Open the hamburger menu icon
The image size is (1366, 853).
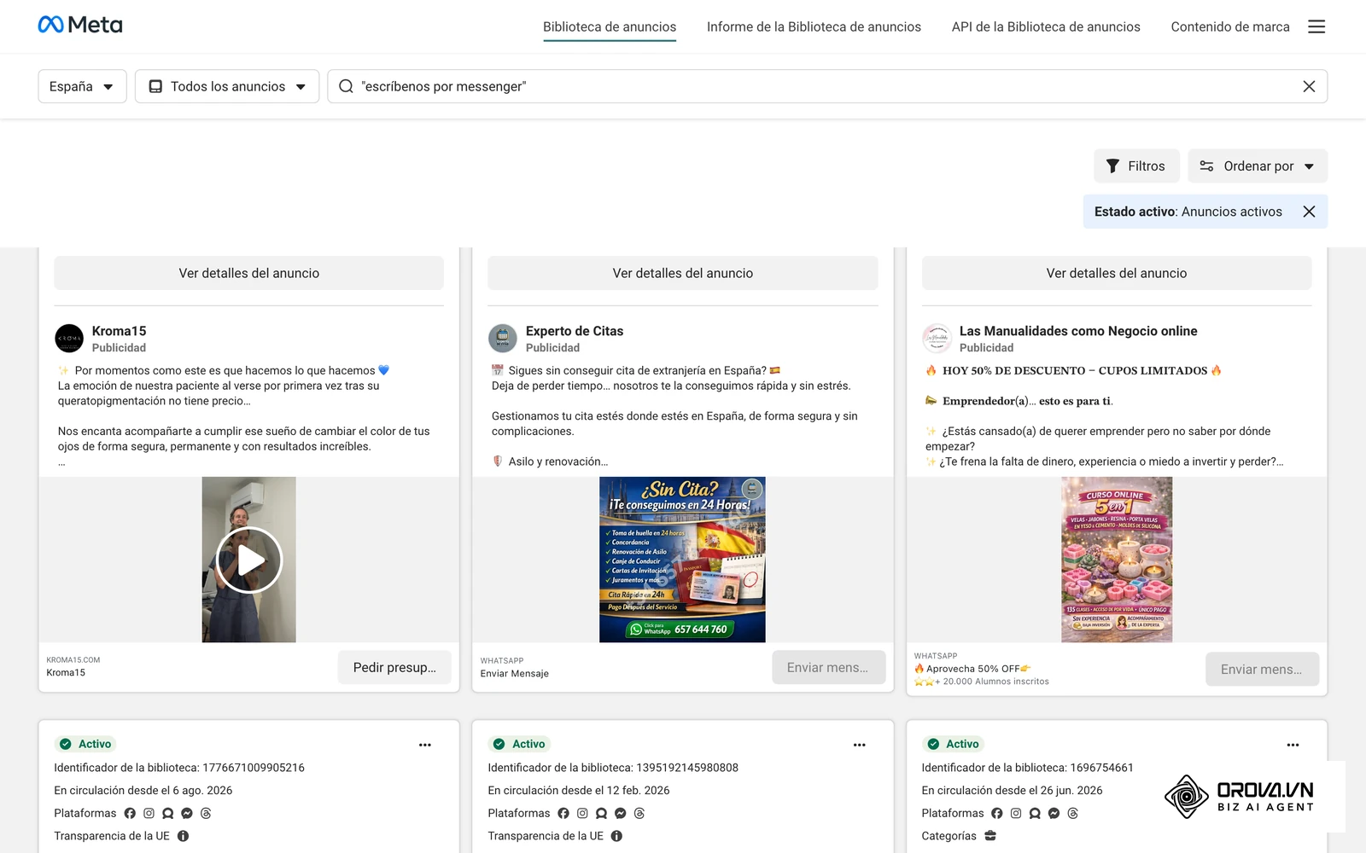[1316, 26]
